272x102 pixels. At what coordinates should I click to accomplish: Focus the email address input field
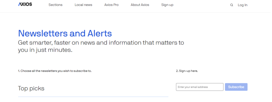coord(200,87)
